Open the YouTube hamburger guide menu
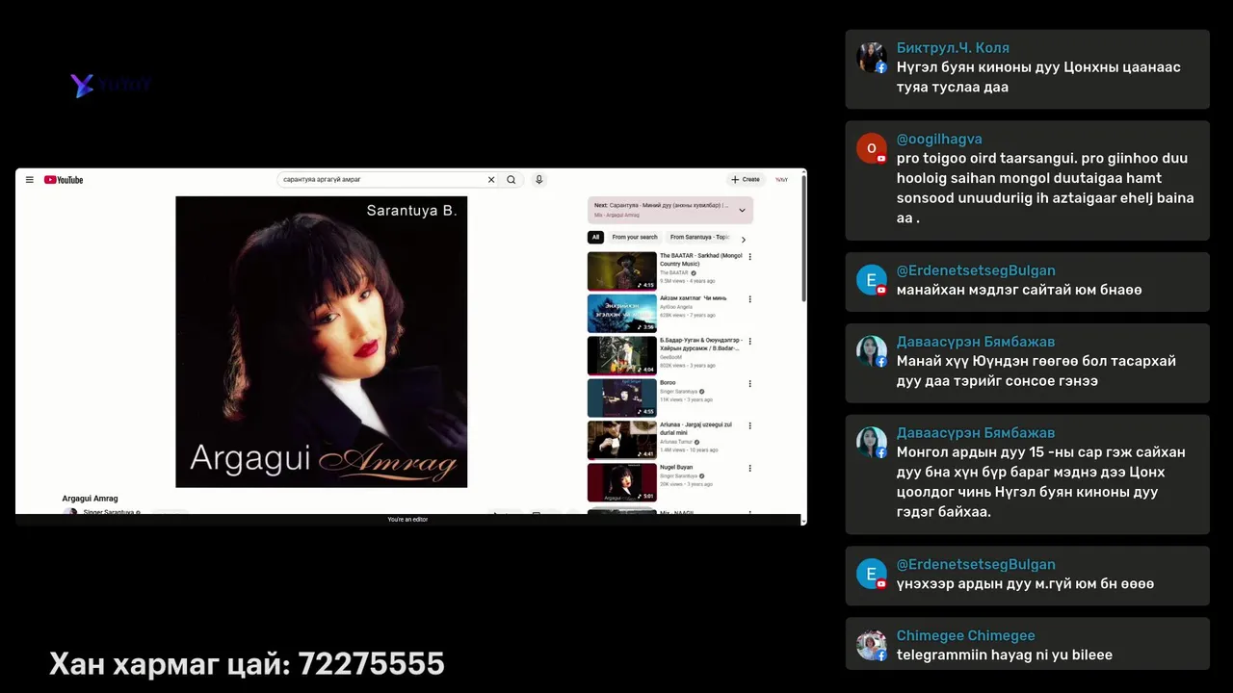Screen dimensions: 1233x693 pyautogui.click(x=30, y=180)
